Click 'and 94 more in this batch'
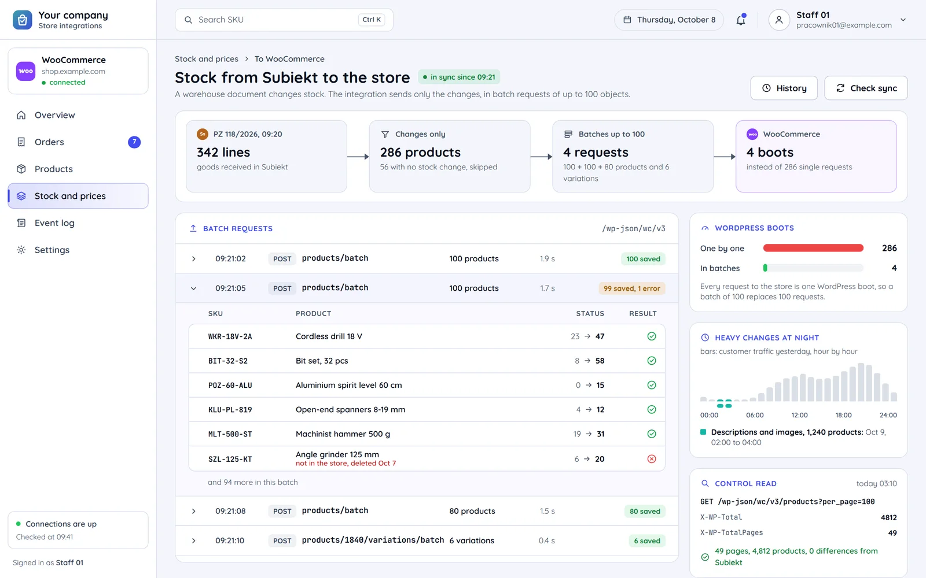Screen dimensions: 926x578 pos(253,482)
